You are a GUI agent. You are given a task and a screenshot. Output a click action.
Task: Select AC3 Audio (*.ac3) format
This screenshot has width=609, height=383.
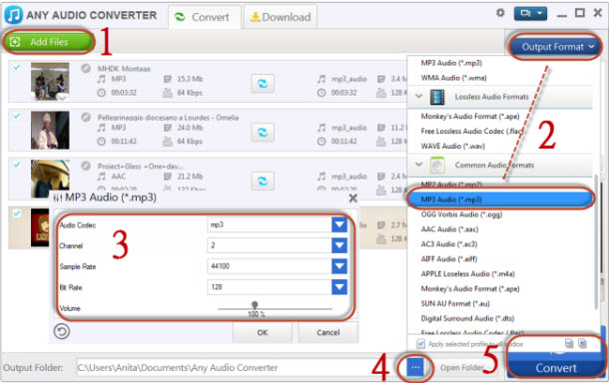coord(449,244)
